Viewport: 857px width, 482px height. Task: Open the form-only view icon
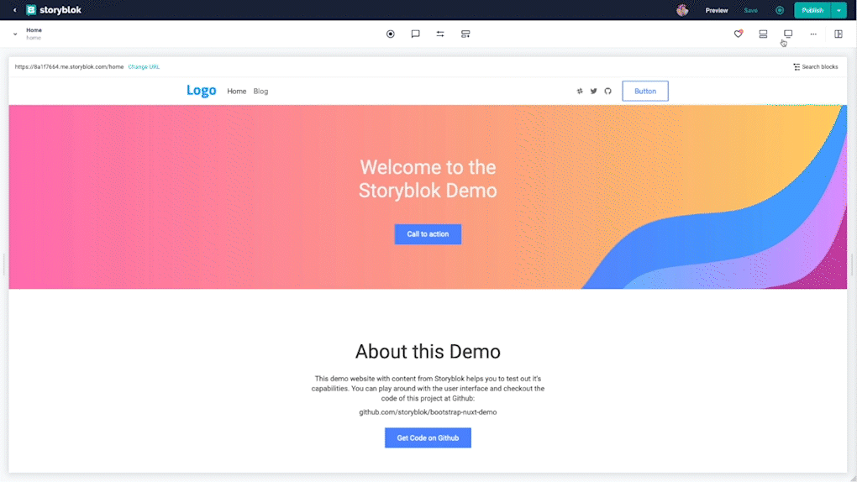pyautogui.click(x=465, y=34)
